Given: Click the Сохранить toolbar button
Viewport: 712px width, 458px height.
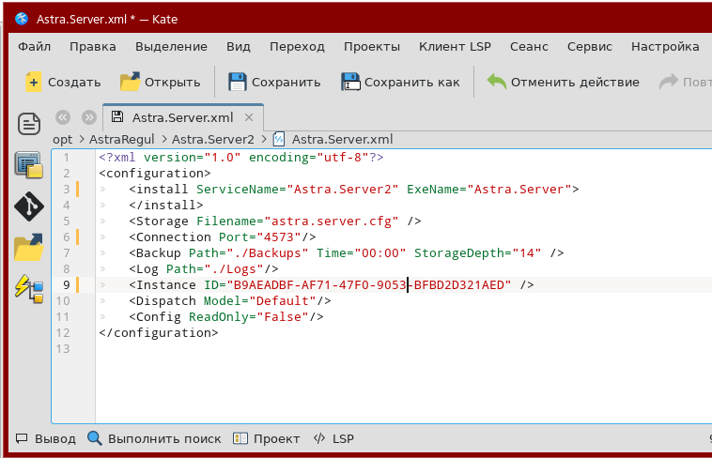Looking at the screenshot, I should click(x=274, y=82).
